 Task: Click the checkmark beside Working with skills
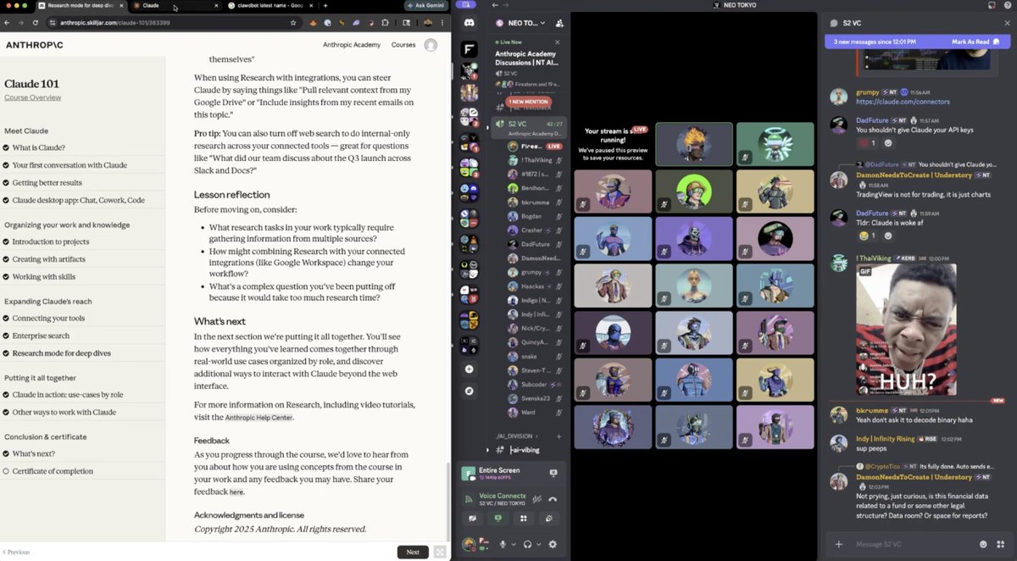[x=6, y=276]
